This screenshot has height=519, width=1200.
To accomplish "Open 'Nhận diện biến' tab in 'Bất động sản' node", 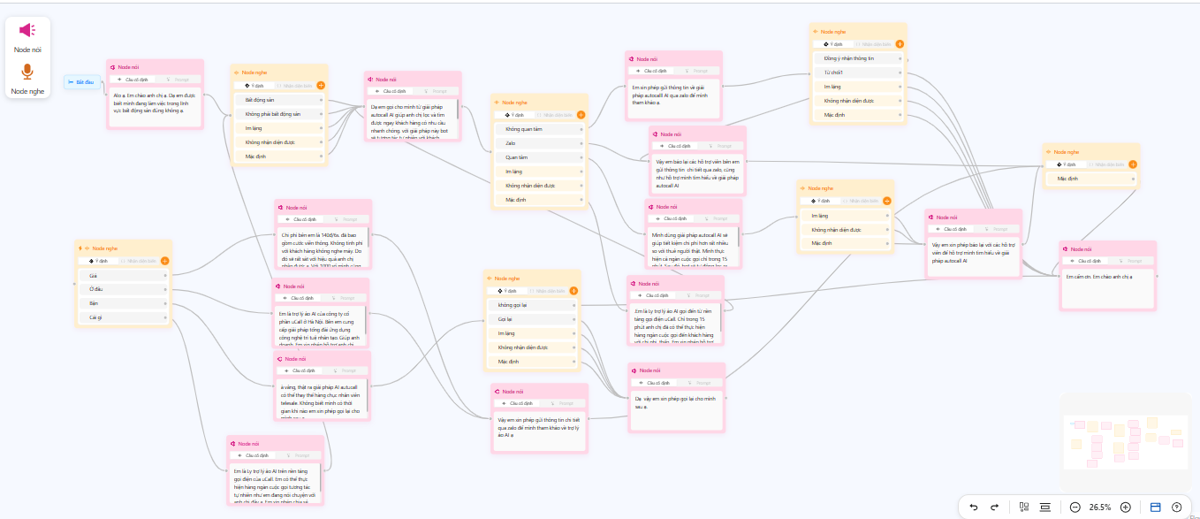I will (x=294, y=86).
